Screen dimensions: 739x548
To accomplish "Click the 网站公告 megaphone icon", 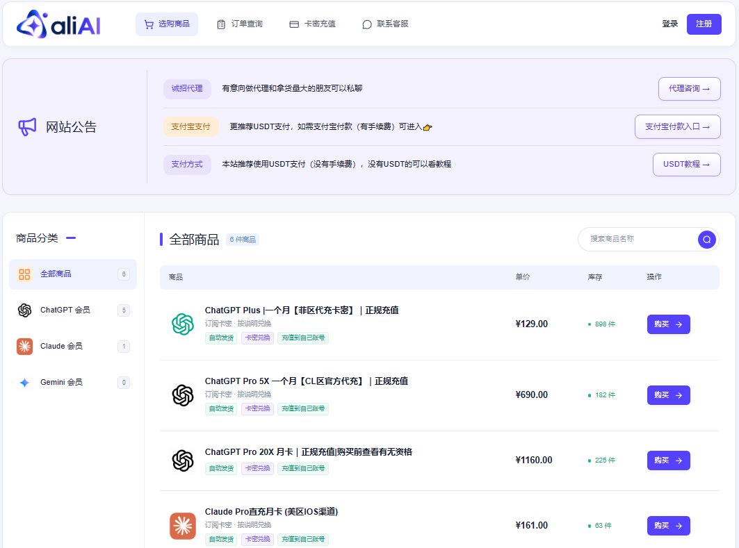I will [27, 126].
